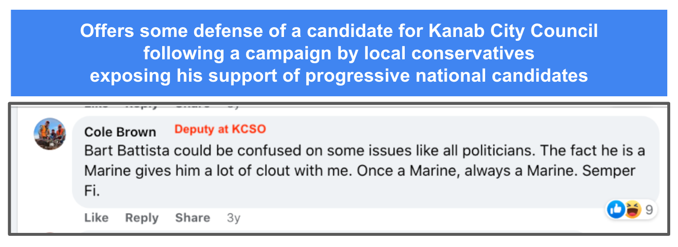Viewport: 678px width, 247px height.
Task: Click the red Deputy at KCSO label
Action: (220, 129)
